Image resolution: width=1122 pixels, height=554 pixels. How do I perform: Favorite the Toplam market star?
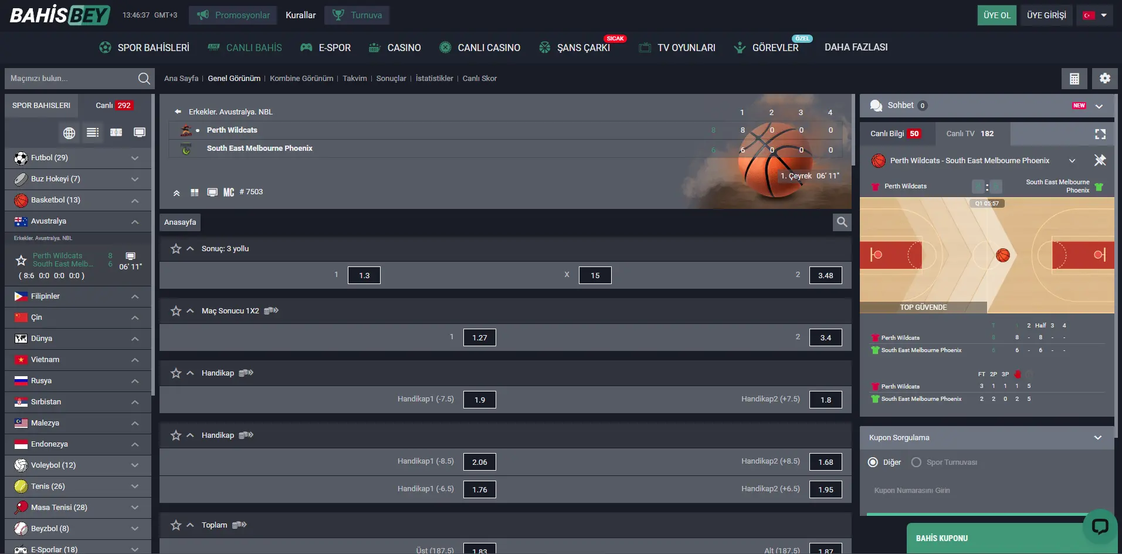[176, 525]
